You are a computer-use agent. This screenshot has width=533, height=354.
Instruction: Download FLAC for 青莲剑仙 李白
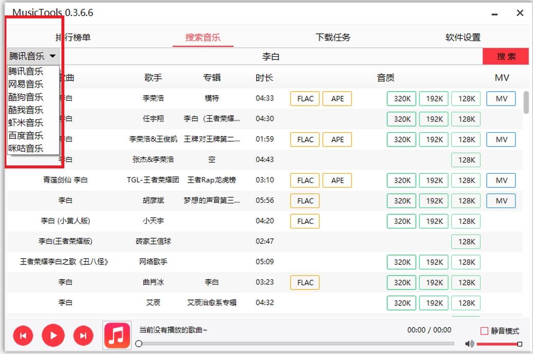pyautogui.click(x=305, y=180)
